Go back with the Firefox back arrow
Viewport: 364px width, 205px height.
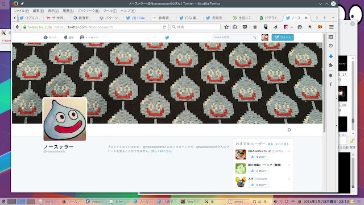point(18,27)
